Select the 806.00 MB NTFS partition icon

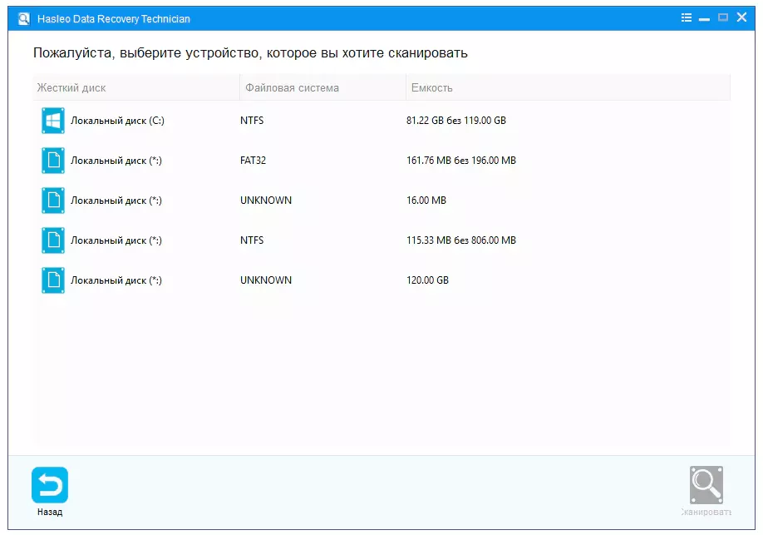tap(53, 240)
